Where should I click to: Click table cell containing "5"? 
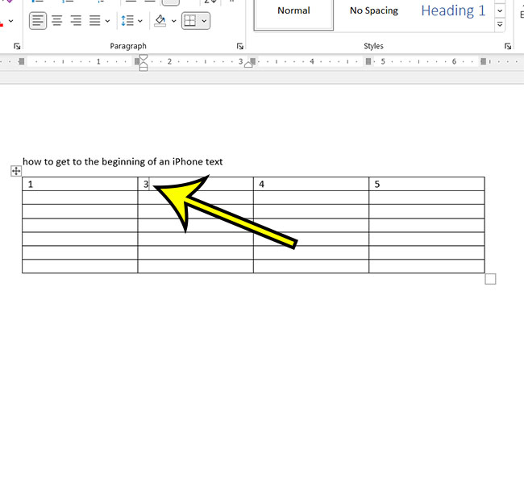426,184
